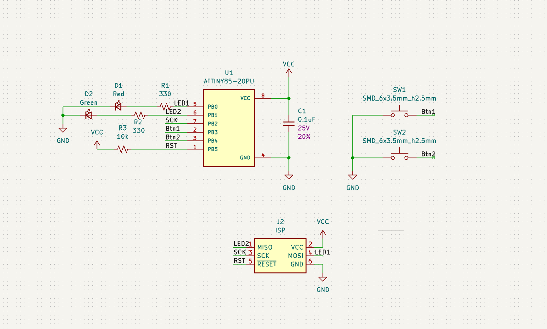Screen dimensions: 547x329
Task: Click the junction dot at U1 VCC wire
Action: pyautogui.click(x=289, y=98)
